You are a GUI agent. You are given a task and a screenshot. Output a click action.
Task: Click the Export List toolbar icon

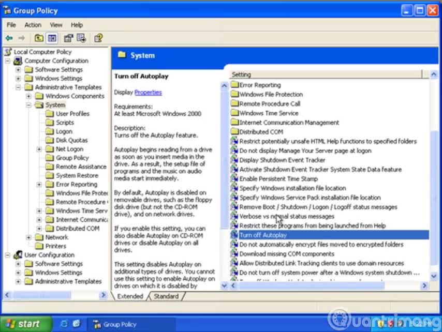click(x=81, y=38)
